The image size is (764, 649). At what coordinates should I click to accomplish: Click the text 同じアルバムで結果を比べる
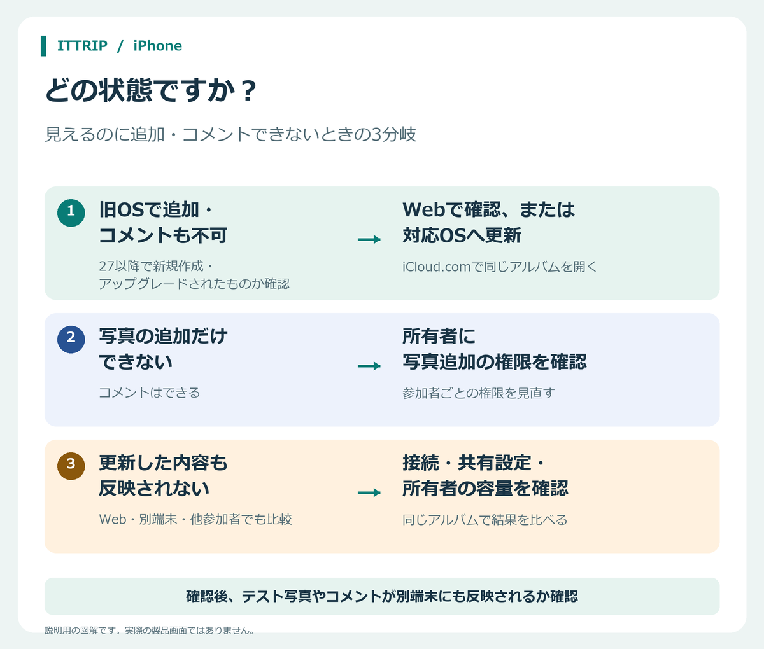point(485,520)
